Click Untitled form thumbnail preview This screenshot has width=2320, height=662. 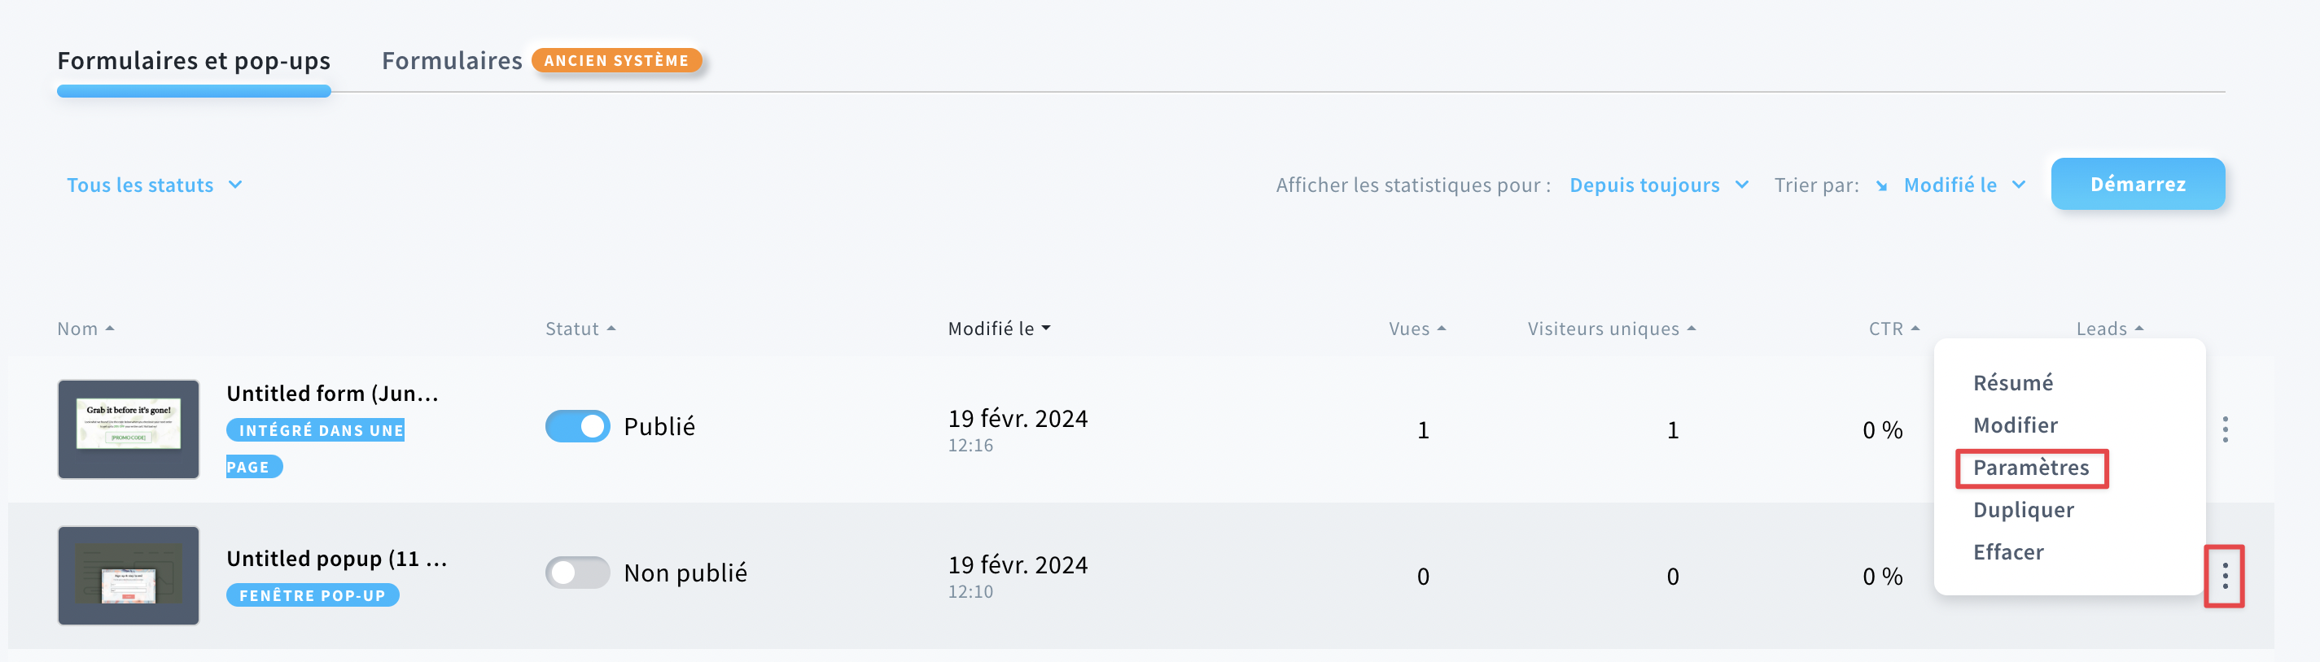tap(129, 429)
